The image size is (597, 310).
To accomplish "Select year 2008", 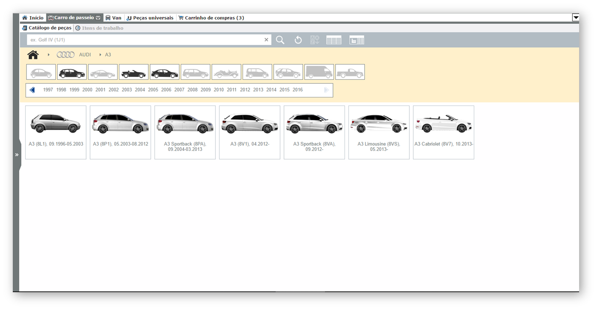I will point(193,90).
